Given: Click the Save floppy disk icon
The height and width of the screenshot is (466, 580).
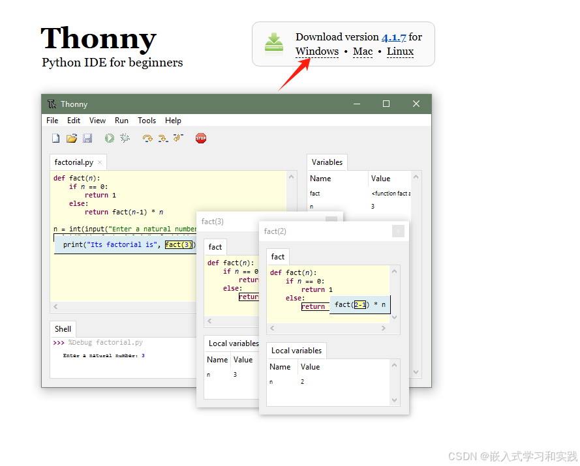Looking at the screenshot, I should pyautogui.click(x=87, y=138).
